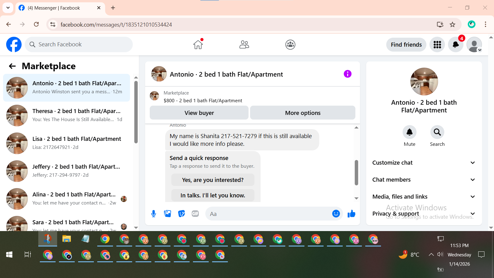Viewport: 494px width, 278px height.
Task: Open the Groups icon in top navigation
Action: 290,45
